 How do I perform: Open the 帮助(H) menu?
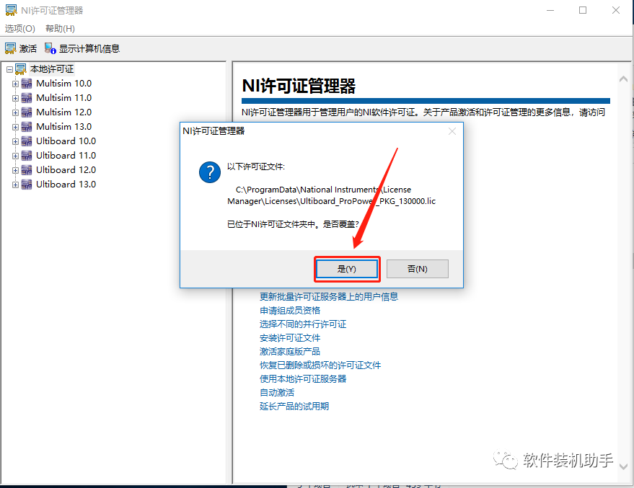61,29
